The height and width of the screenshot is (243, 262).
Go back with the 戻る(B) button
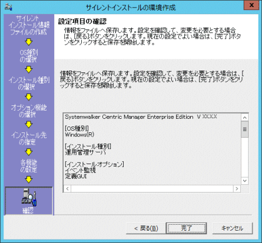tap(146, 228)
